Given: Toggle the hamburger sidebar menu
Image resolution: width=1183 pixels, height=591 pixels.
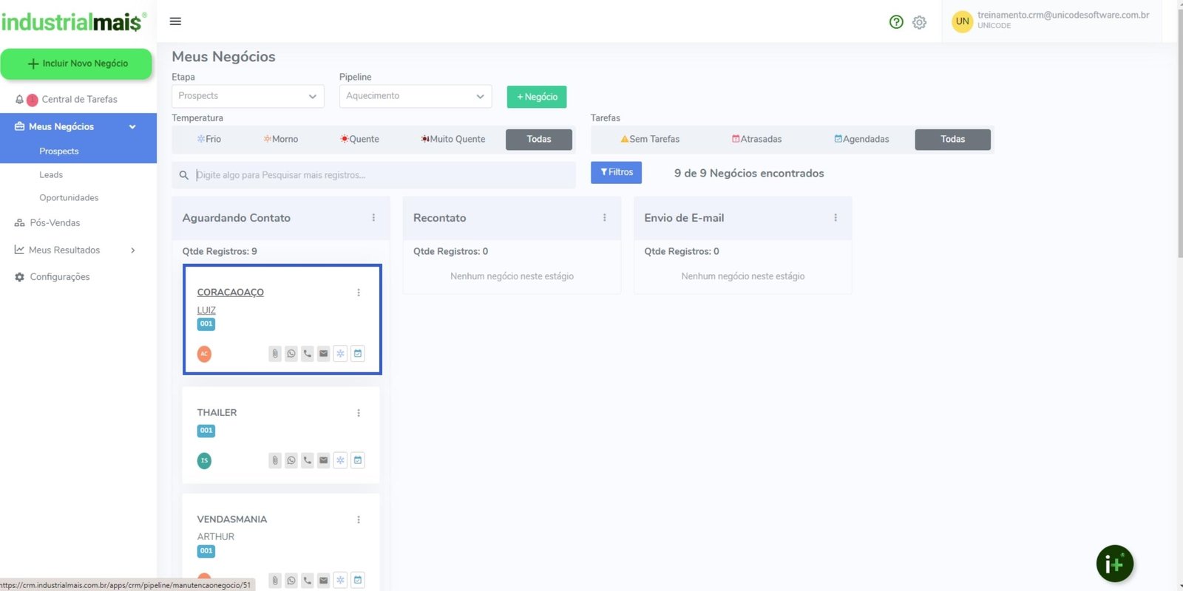Looking at the screenshot, I should point(175,21).
